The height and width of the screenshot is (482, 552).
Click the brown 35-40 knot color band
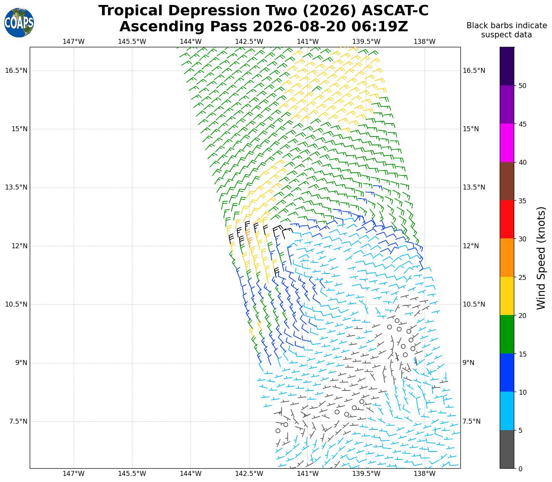pyautogui.click(x=507, y=181)
